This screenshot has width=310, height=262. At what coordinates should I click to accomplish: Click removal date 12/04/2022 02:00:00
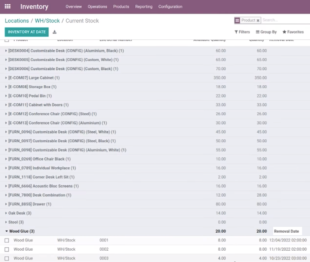pos(288,240)
